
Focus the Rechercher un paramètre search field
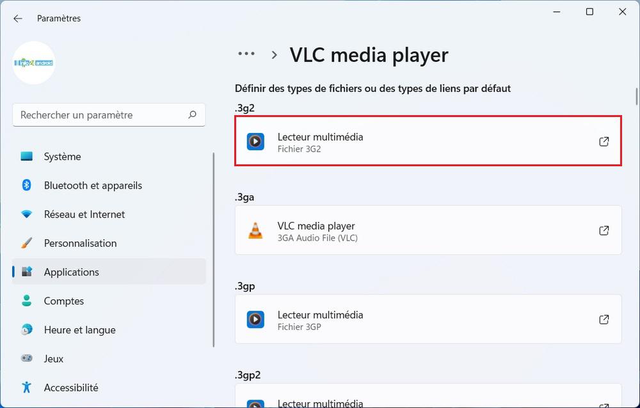pos(109,115)
